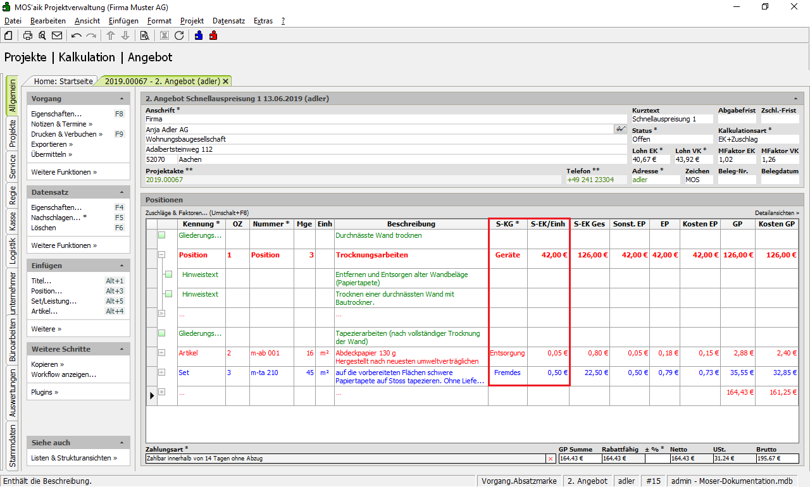Click the envelope email icon
Image resolution: width=810 pixels, height=487 pixels.
tap(57, 35)
